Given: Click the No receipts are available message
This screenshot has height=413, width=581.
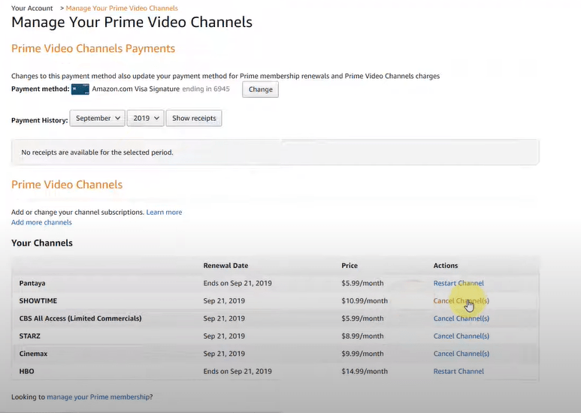Looking at the screenshot, I should point(97,152).
